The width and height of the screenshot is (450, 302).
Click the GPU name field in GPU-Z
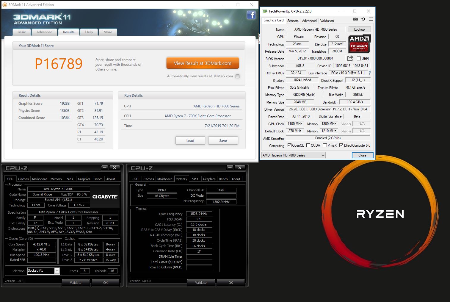click(x=316, y=29)
